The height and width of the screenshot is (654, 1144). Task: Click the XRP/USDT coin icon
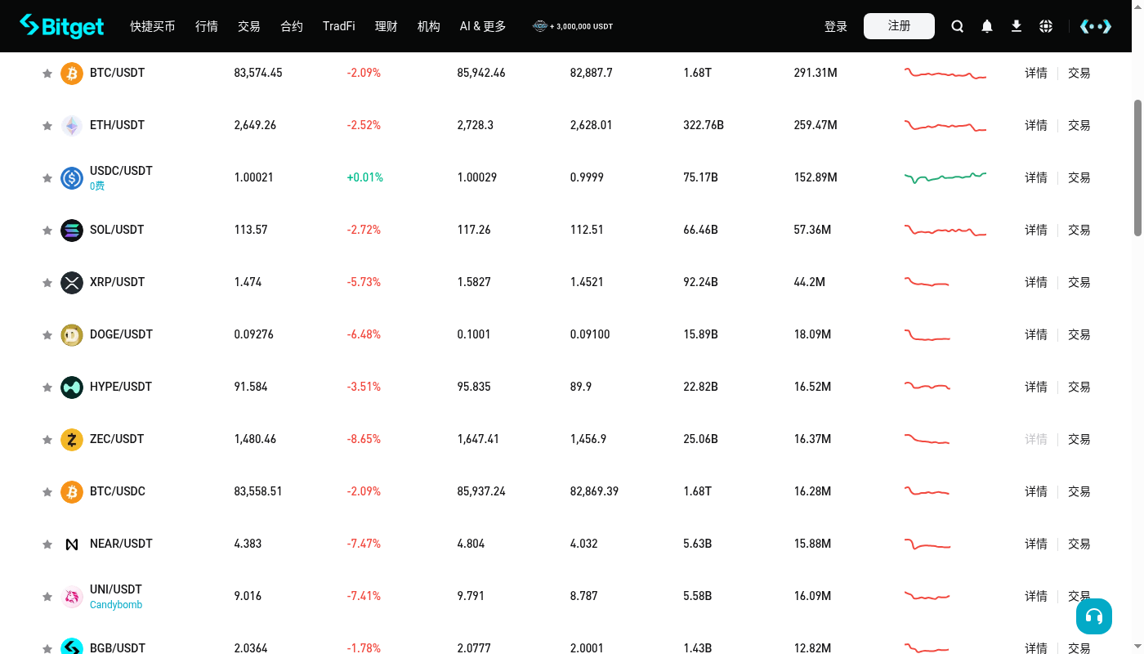[x=72, y=282]
